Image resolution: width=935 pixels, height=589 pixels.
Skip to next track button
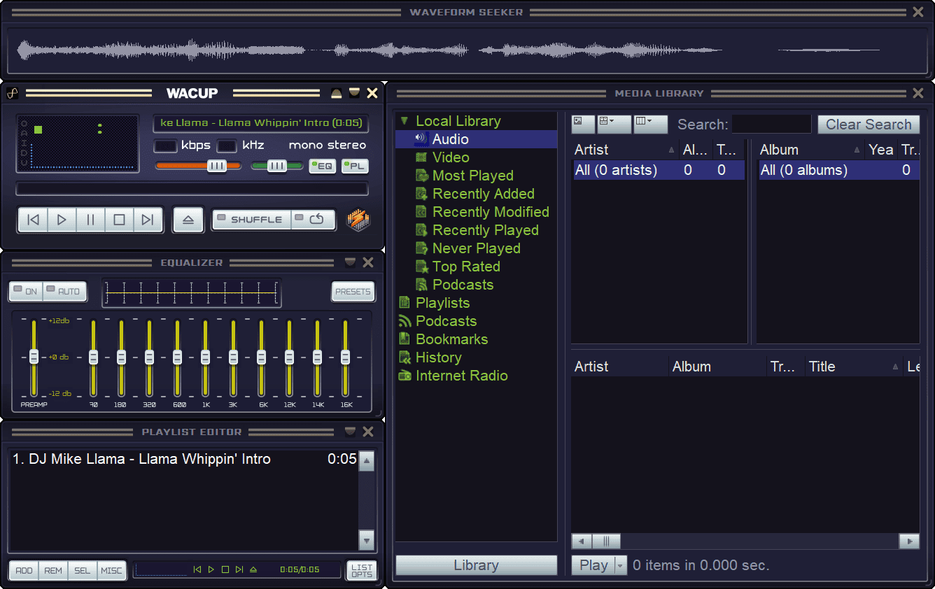(x=148, y=220)
